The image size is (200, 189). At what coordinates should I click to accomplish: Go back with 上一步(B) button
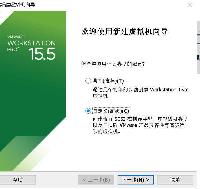pyautogui.click(x=96, y=180)
